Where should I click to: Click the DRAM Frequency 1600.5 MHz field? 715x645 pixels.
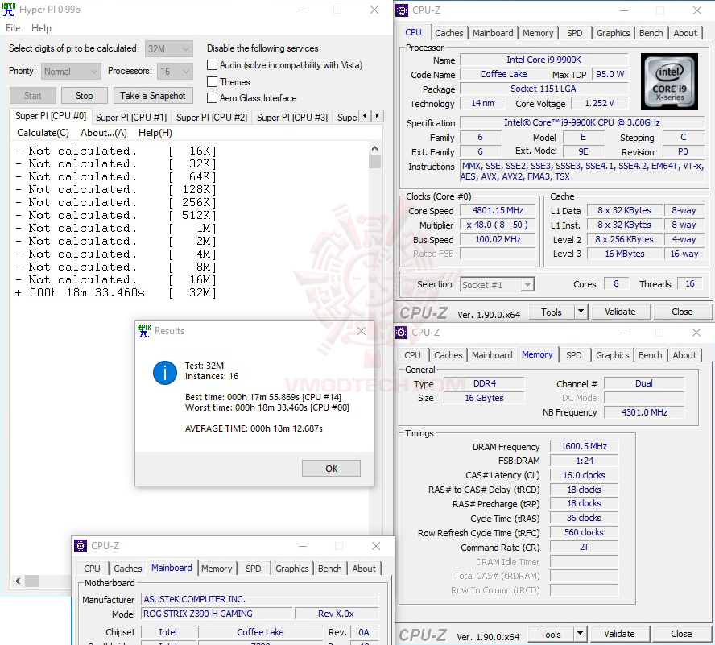coord(584,446)
